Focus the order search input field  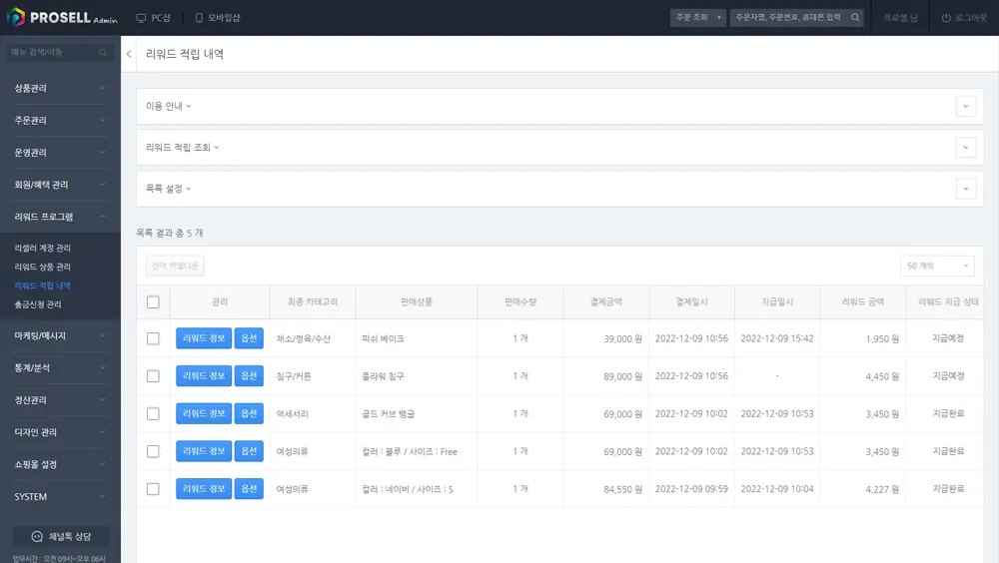coord(790,18)
